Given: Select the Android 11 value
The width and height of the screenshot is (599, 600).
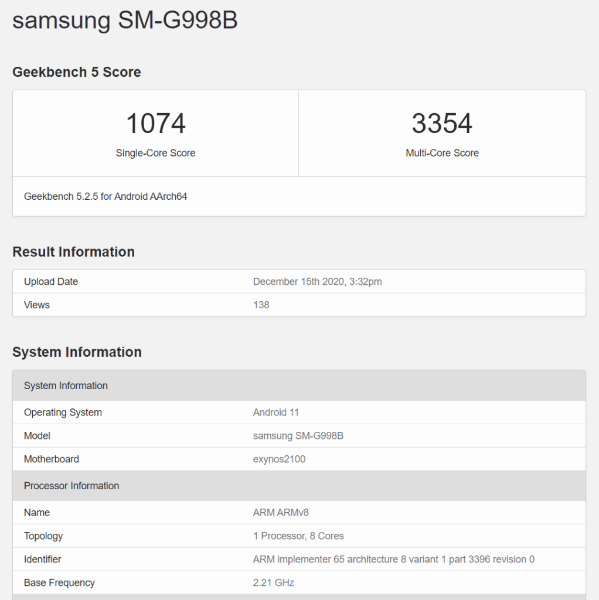Looking at the screenshot, I should click(276, 412).
